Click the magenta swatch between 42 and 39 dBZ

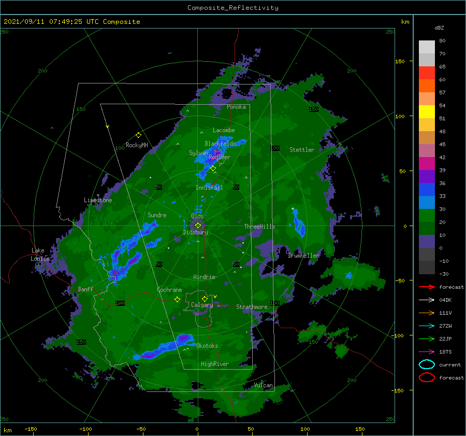(427, 164)
